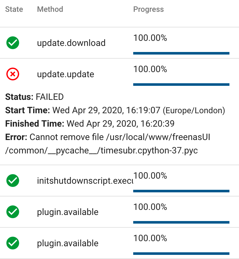Click the FAILED status text
The width and height of the screenshot is (239, 259).
tap(50, 97)
